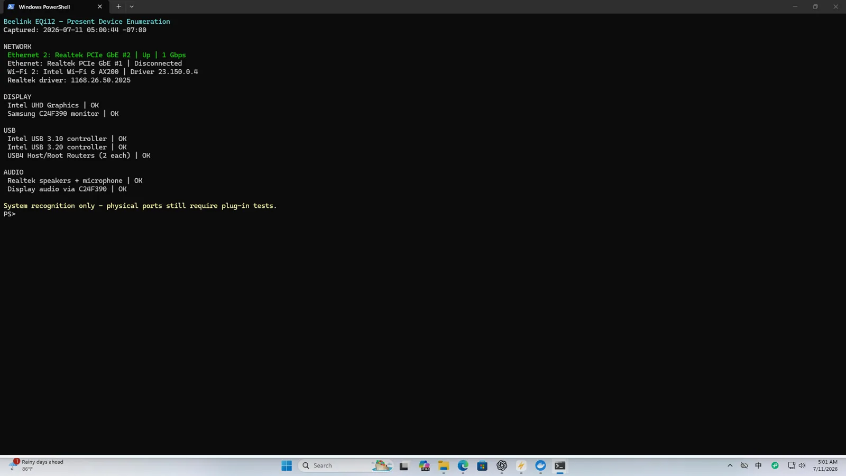Viewport: 846px width, 476px height.
Task: Show hidden system tray icons
Action: 730,466
